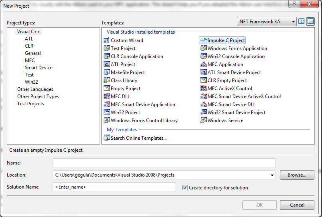This screenshot has height=217, width=322.
Task: Select CLR under Visual C++
Action: click(x=29, y=46)
